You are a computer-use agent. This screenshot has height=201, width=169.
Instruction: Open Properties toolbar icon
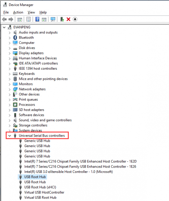tap(28, 19)
